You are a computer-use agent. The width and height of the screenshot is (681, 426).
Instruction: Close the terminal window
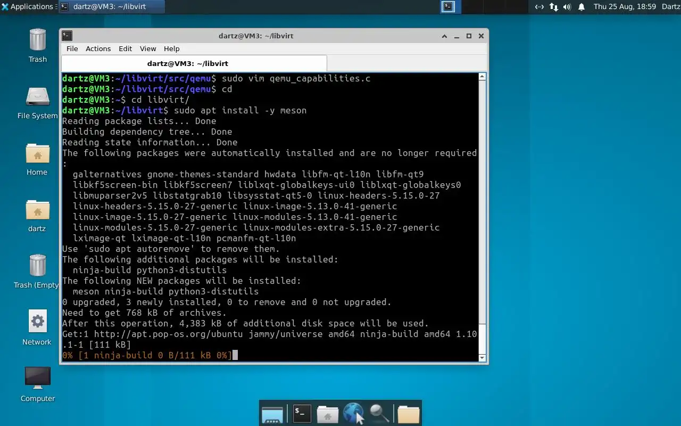pos(481,36)
